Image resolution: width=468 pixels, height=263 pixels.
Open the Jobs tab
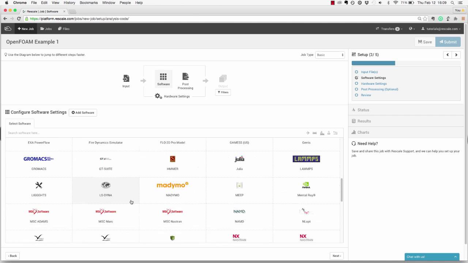(x=46, y=29)
